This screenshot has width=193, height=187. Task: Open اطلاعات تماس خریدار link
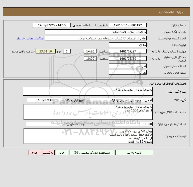coord(31,38)
